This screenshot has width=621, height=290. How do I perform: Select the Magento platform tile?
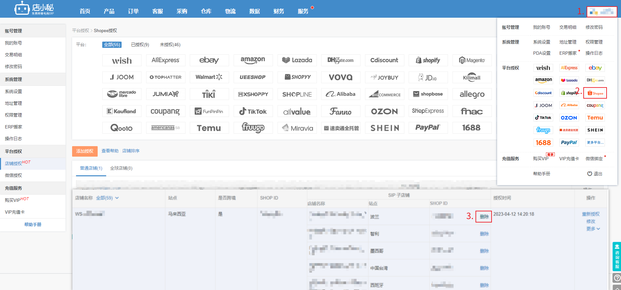click(x=472, y=60)
